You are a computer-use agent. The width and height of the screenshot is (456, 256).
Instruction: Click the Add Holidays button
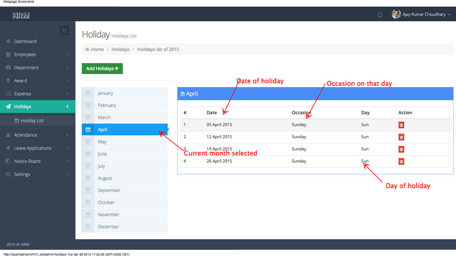[x=102, y=68]
